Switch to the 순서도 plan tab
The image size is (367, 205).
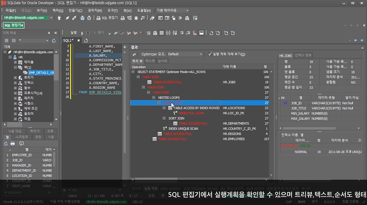pos(163,61)
